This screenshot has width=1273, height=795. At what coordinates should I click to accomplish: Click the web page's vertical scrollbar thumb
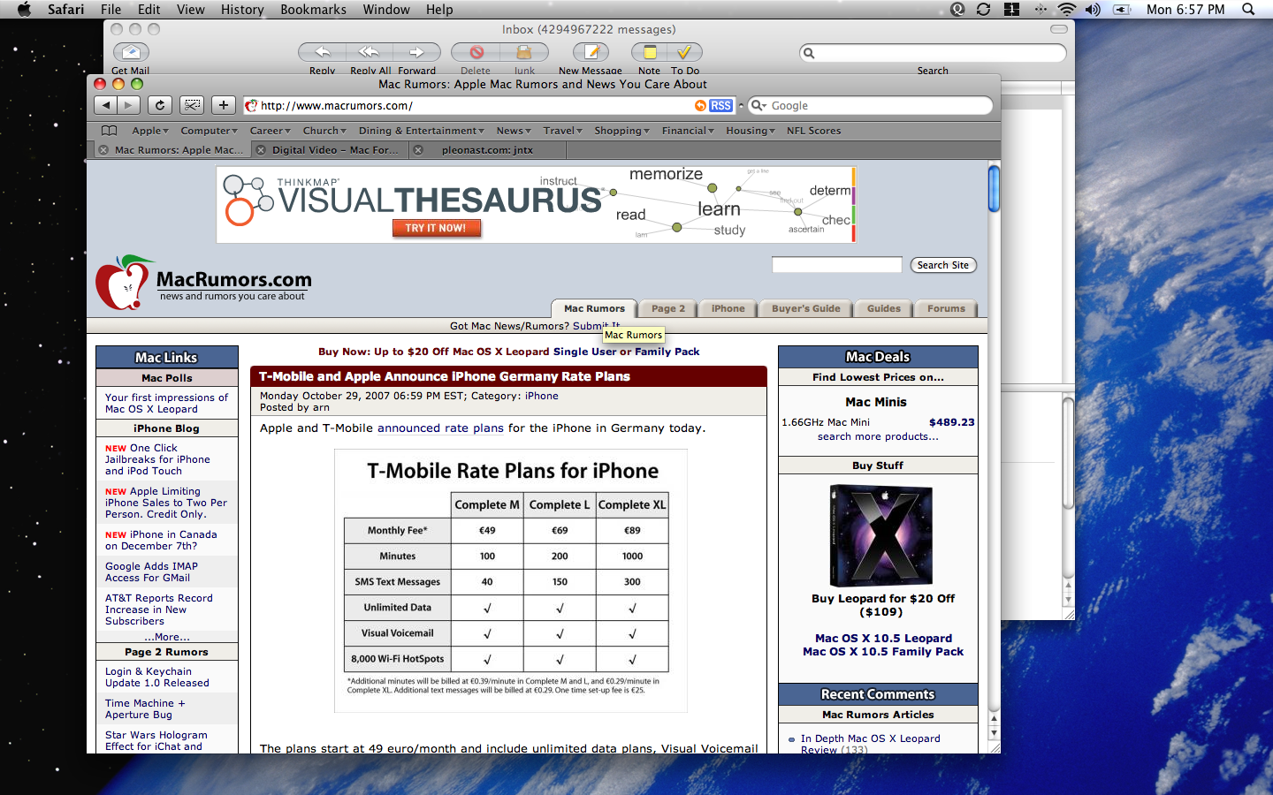tap(994, 188)
